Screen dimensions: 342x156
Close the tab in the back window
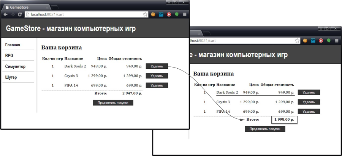point(199,34)
